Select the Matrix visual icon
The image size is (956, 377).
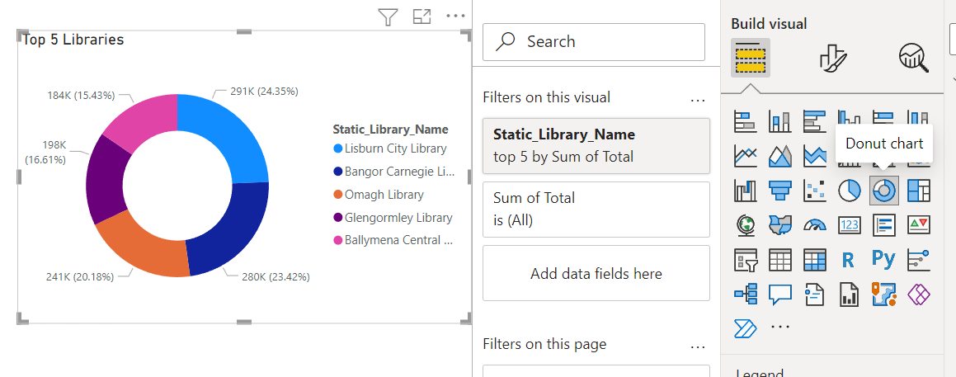tap(814, 259)
